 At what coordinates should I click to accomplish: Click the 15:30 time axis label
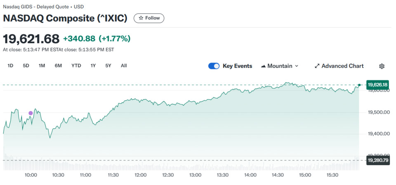point(332,175)
